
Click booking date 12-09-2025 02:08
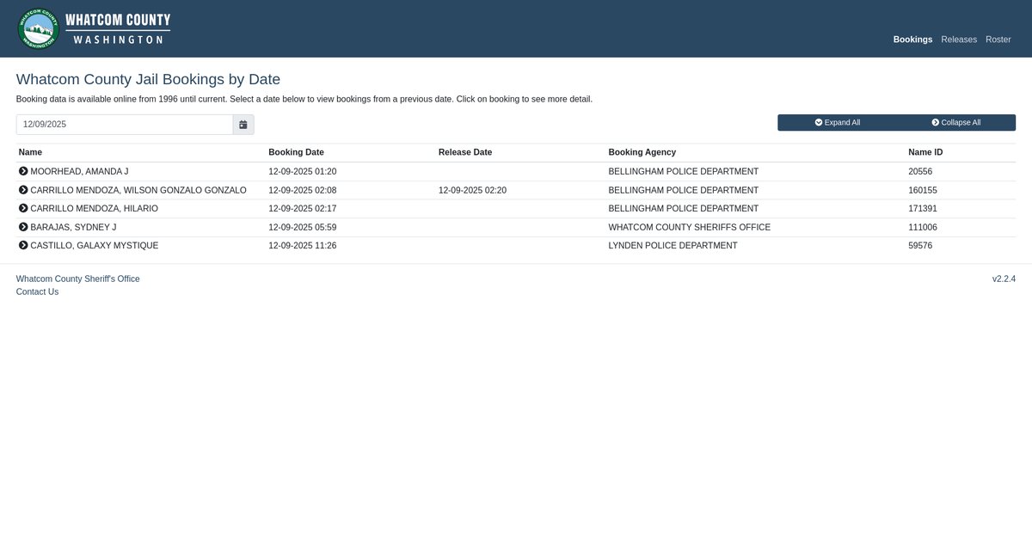pos(303,191)
